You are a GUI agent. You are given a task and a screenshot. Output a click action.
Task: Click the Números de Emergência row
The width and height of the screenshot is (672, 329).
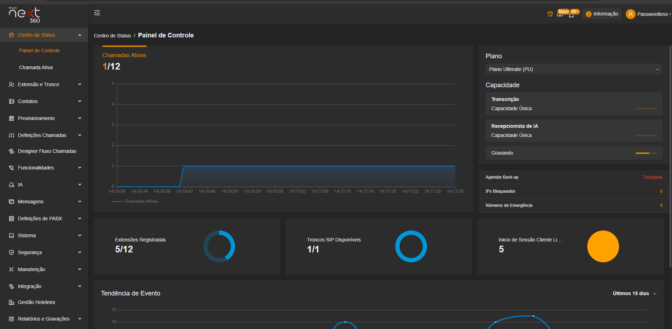point(574,205)
